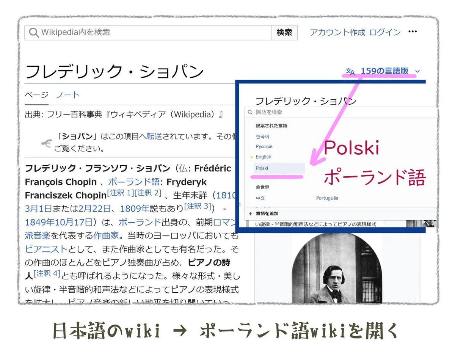Click the language translation icon beside 159の言語版

coord(350,71)
